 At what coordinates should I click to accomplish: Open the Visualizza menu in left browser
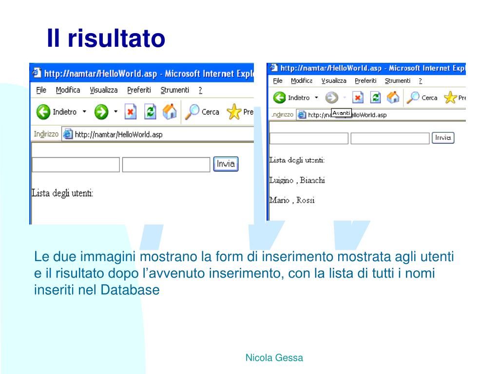(103, 90)
